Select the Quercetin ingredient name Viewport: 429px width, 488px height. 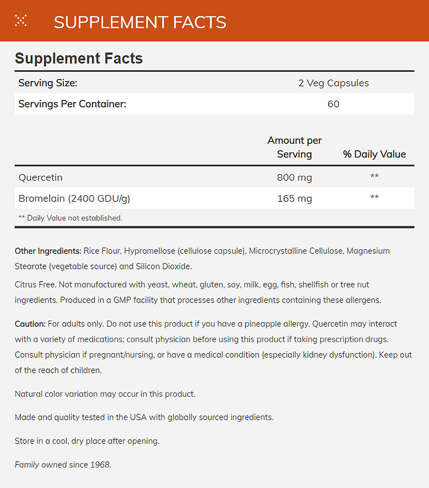point(41,177)
